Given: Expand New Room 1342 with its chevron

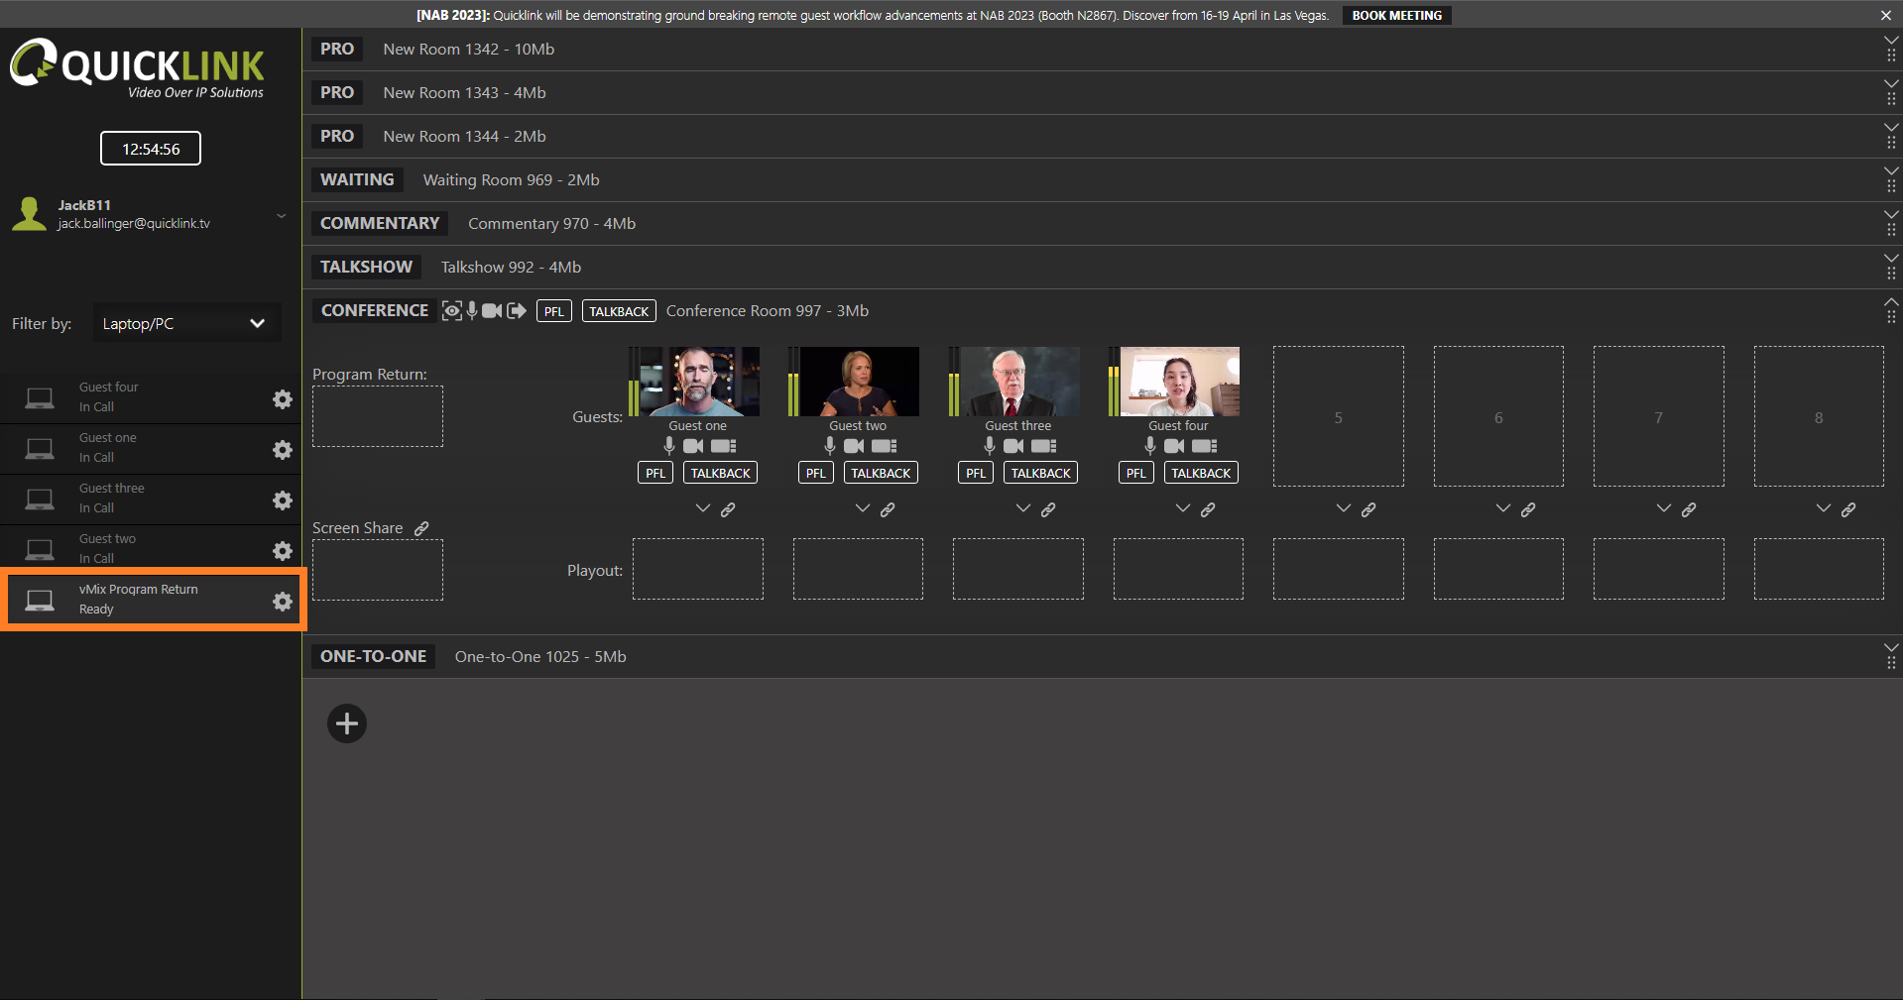Looking at the screenshot, I should (1891, 40).
